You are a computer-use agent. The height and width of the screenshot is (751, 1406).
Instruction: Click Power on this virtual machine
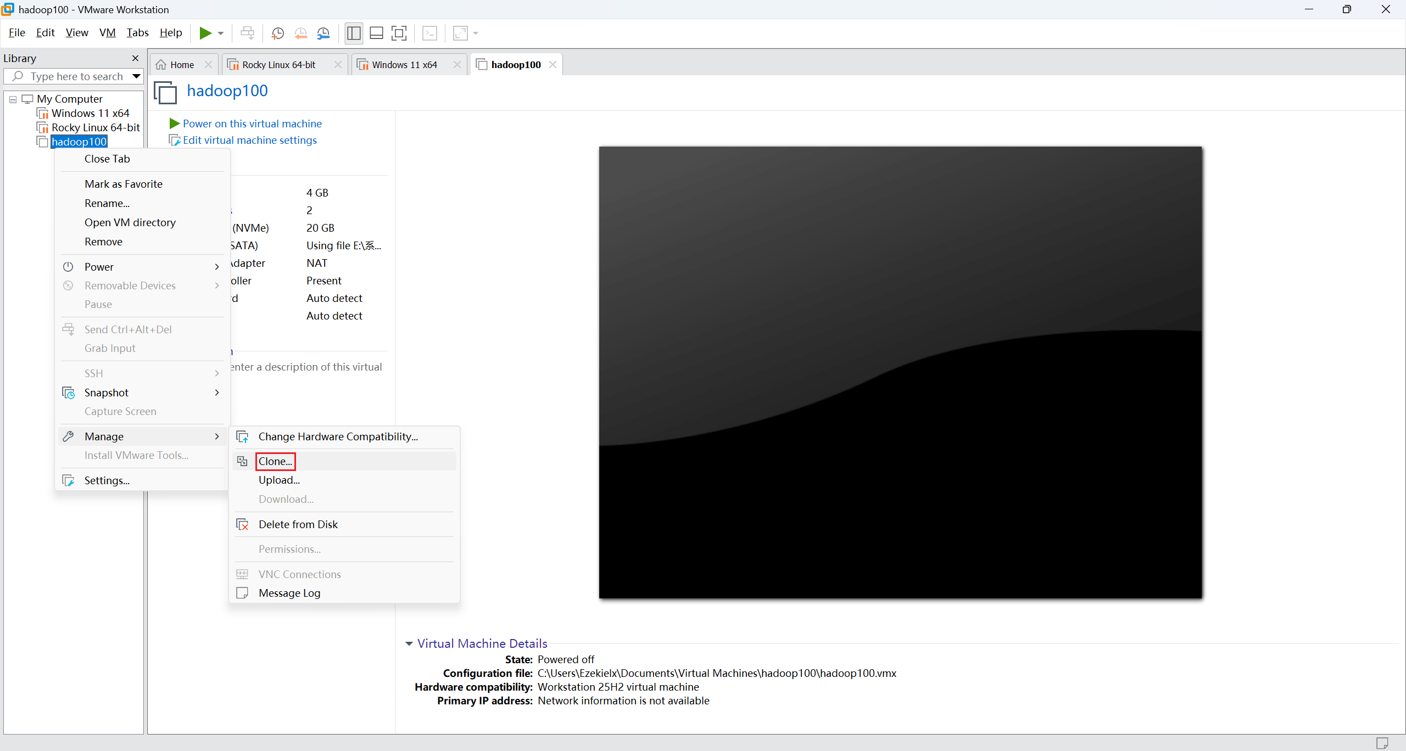(252, 124)
